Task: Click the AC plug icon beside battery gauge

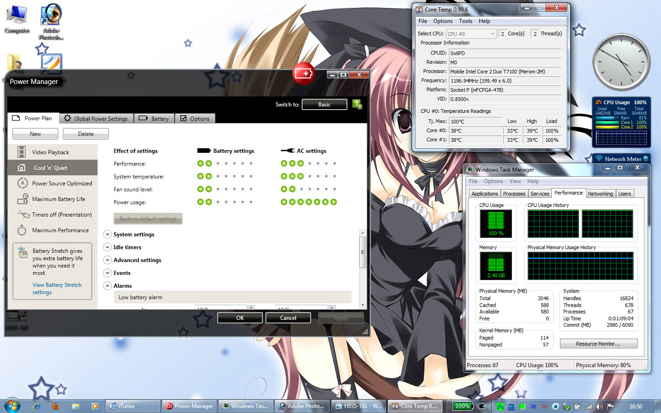Action: click(x=482, y=406)
